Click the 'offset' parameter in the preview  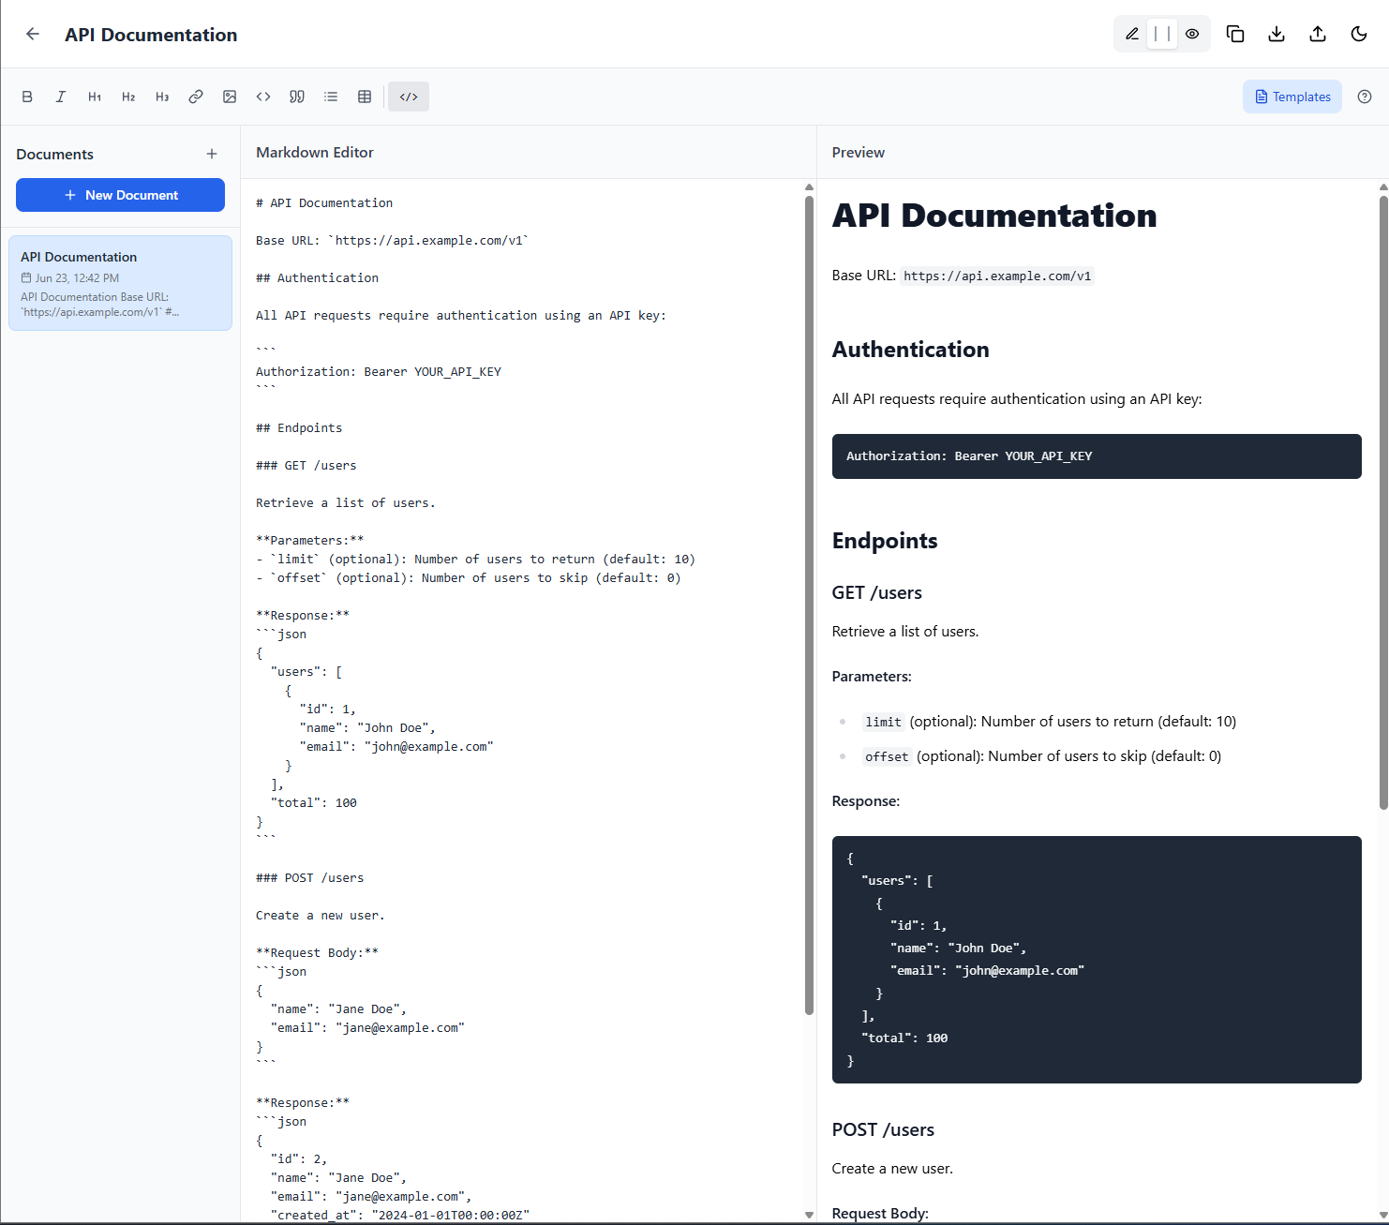887,756
